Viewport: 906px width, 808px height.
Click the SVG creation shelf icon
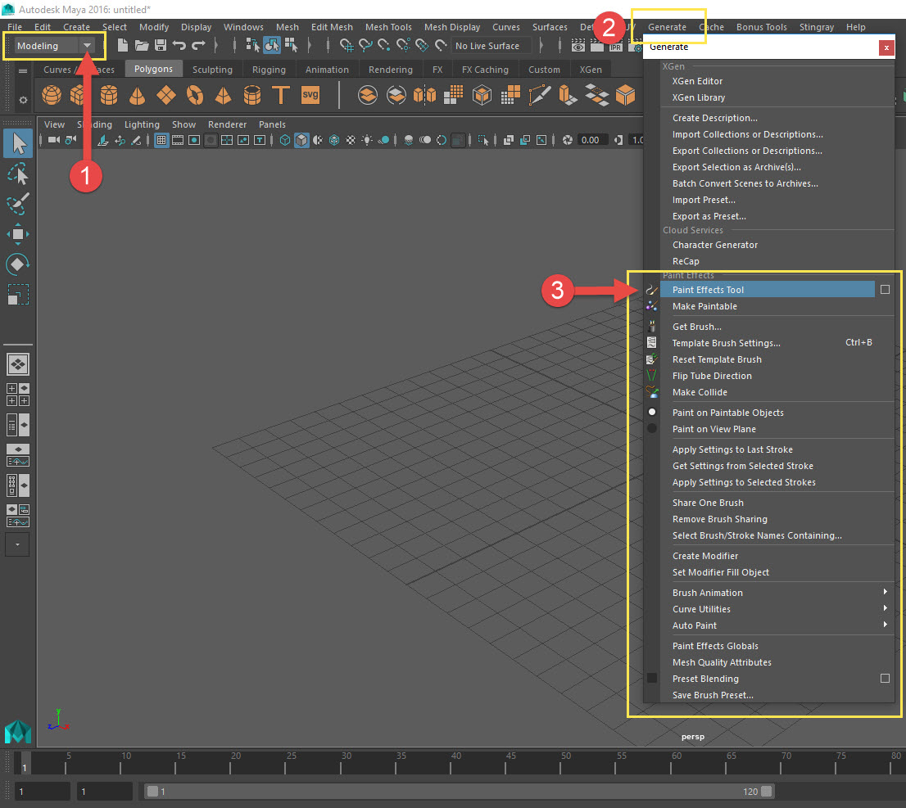[x=310, y=94]
